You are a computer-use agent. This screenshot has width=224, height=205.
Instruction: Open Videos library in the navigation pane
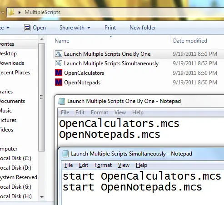coord(6,130)
